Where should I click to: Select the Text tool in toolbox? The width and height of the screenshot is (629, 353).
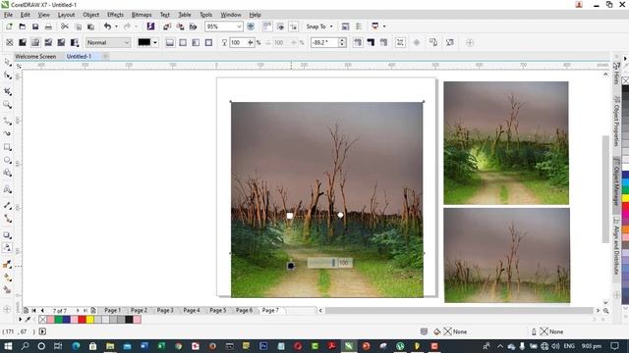click(7, 189)
